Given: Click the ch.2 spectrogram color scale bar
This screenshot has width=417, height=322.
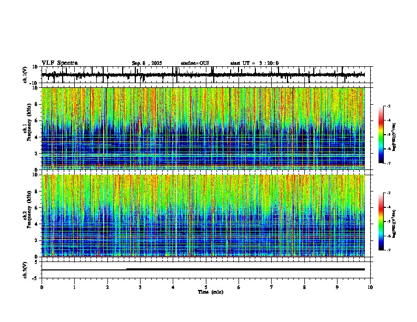Looking at the screenshot, I should pyautogui.click(x=381, y=222).
